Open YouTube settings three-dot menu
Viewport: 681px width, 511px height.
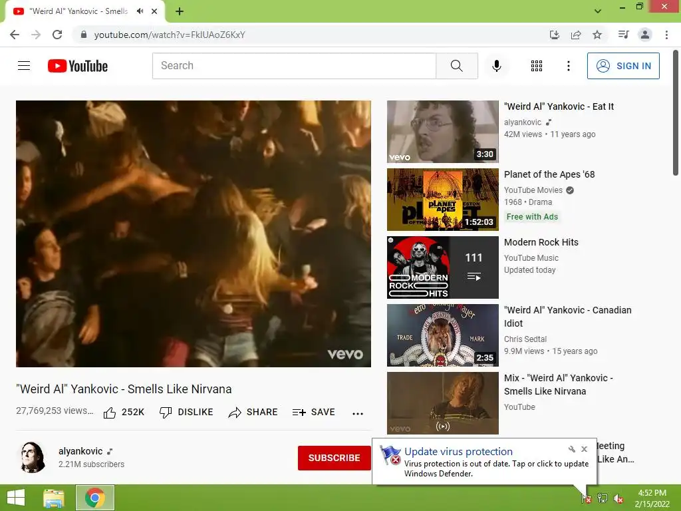click(568, 66)
